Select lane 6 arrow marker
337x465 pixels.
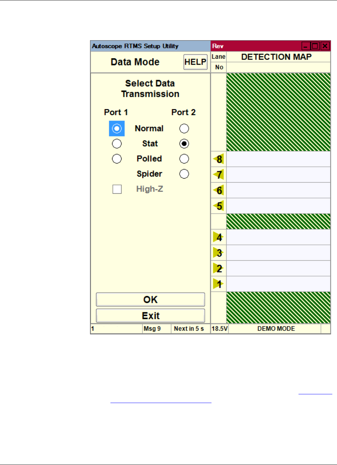[219, 190]
